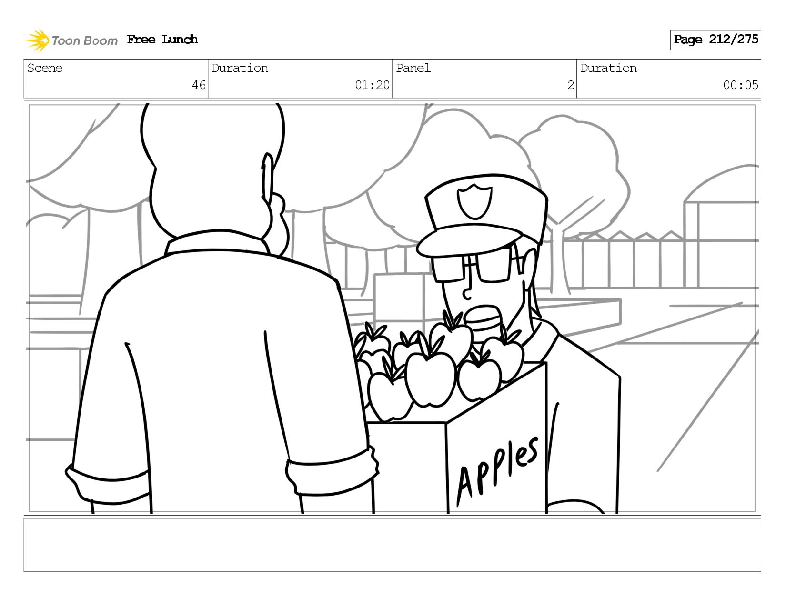Select the 'Panel' header label

tap(413, 68)
